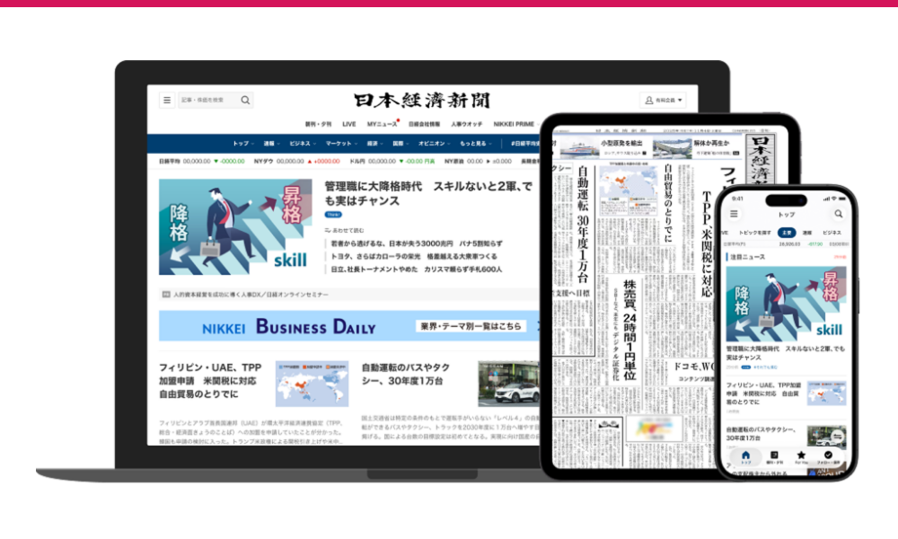Click 業界・テーマ別一覧はこちら button
Viewport: 898px width, 539px height.
pyautogui.click(x=471, y=326)
